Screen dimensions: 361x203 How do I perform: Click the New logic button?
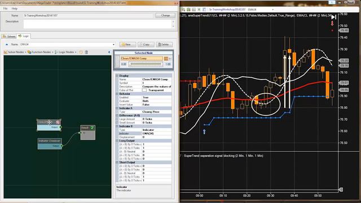[127, 45]
